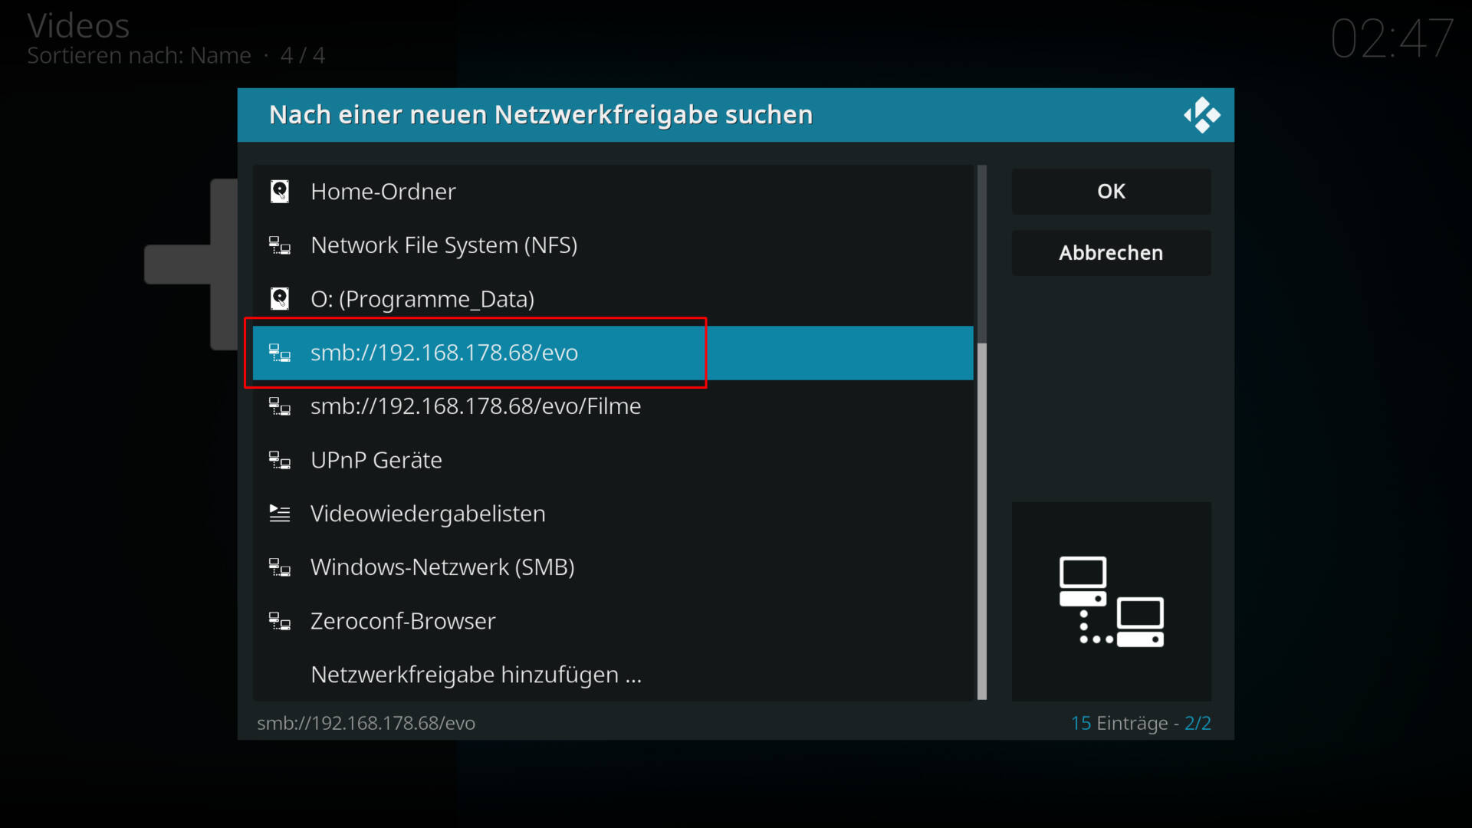Screen dimensions: 1472x828
Task: Click the drive icon for O: Programme_Data
Action: (280, 299)
